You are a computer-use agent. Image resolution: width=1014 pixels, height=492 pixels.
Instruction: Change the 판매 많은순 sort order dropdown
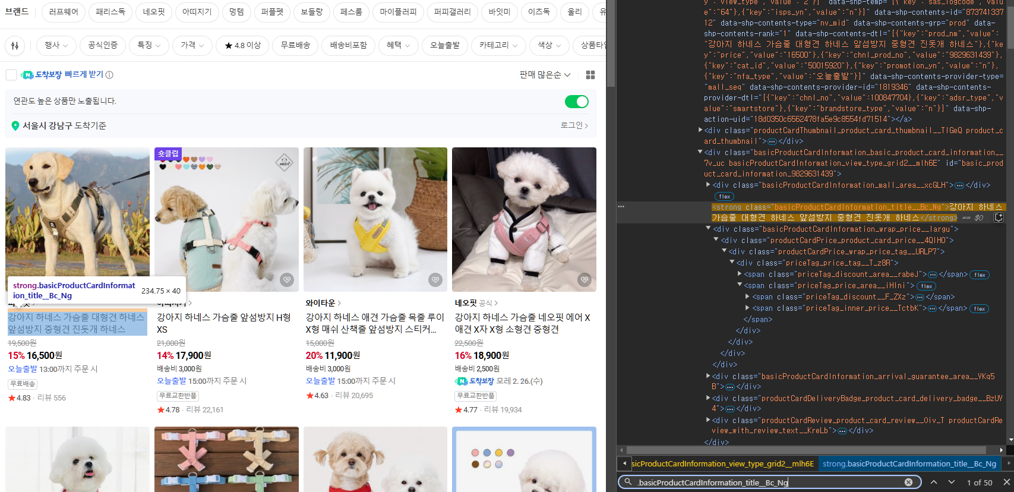[x=545, y=75]
